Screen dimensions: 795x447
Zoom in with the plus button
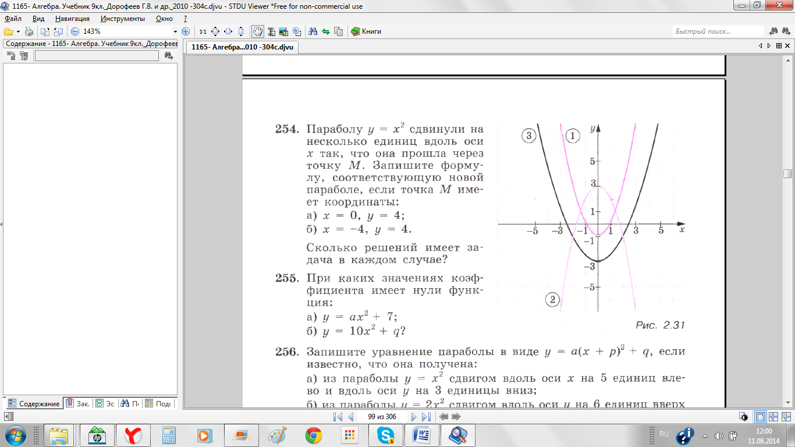[x=186, y=31]
